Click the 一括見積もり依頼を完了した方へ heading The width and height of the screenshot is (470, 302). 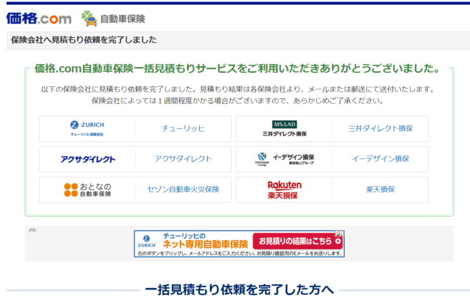(239, 290)
